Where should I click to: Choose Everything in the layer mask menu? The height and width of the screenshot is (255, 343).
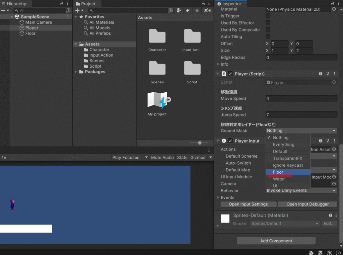283,145
